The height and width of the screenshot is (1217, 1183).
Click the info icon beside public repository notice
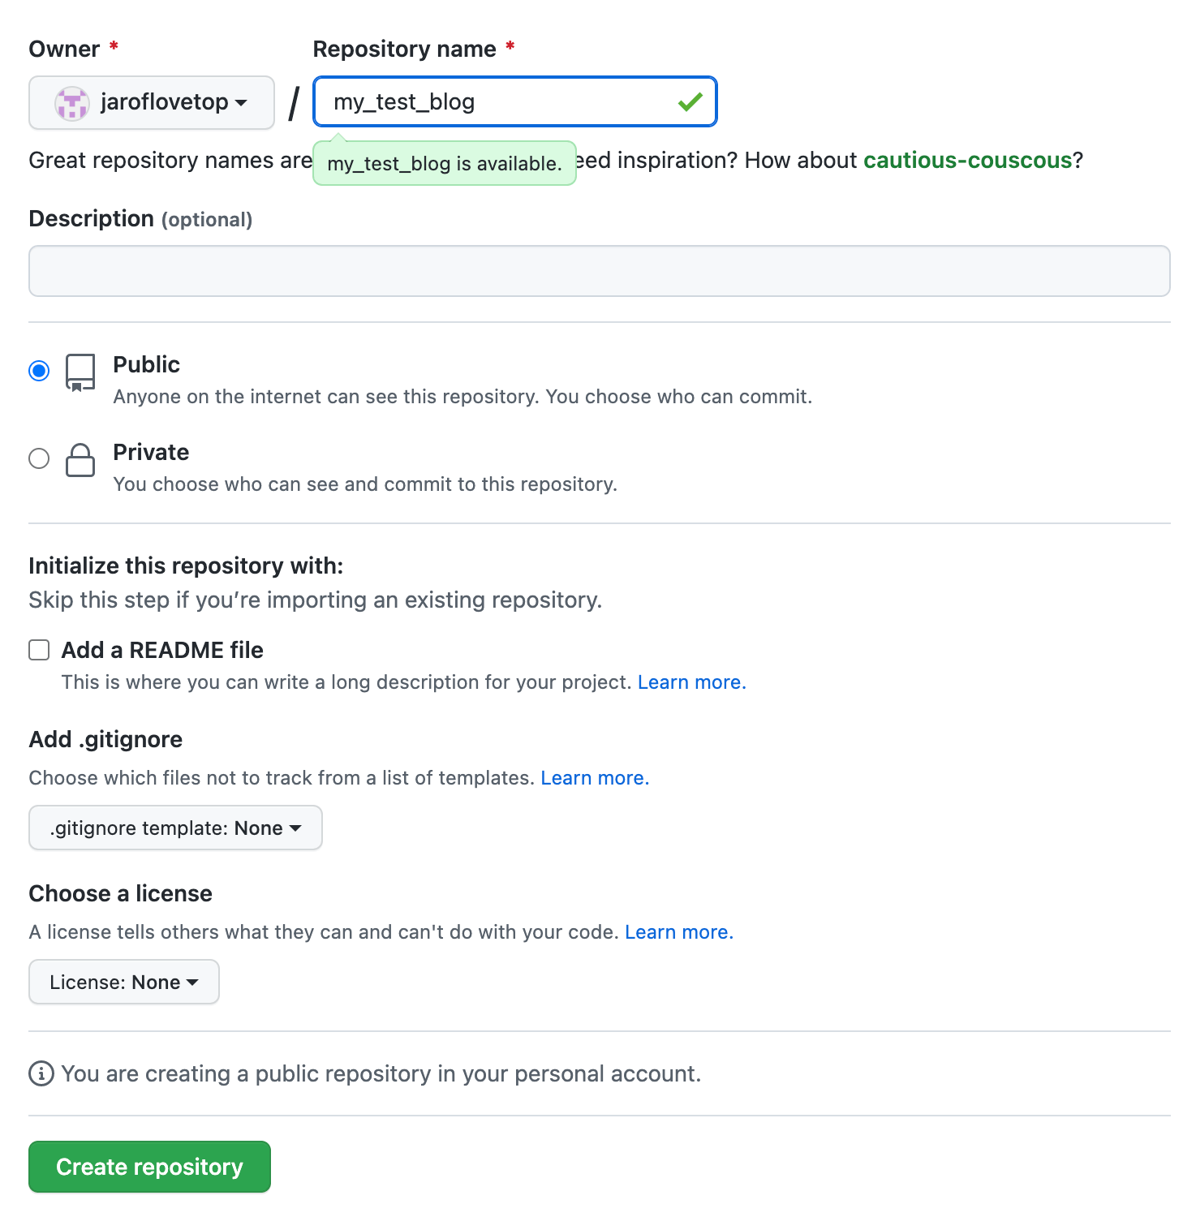coord(41,1073)
